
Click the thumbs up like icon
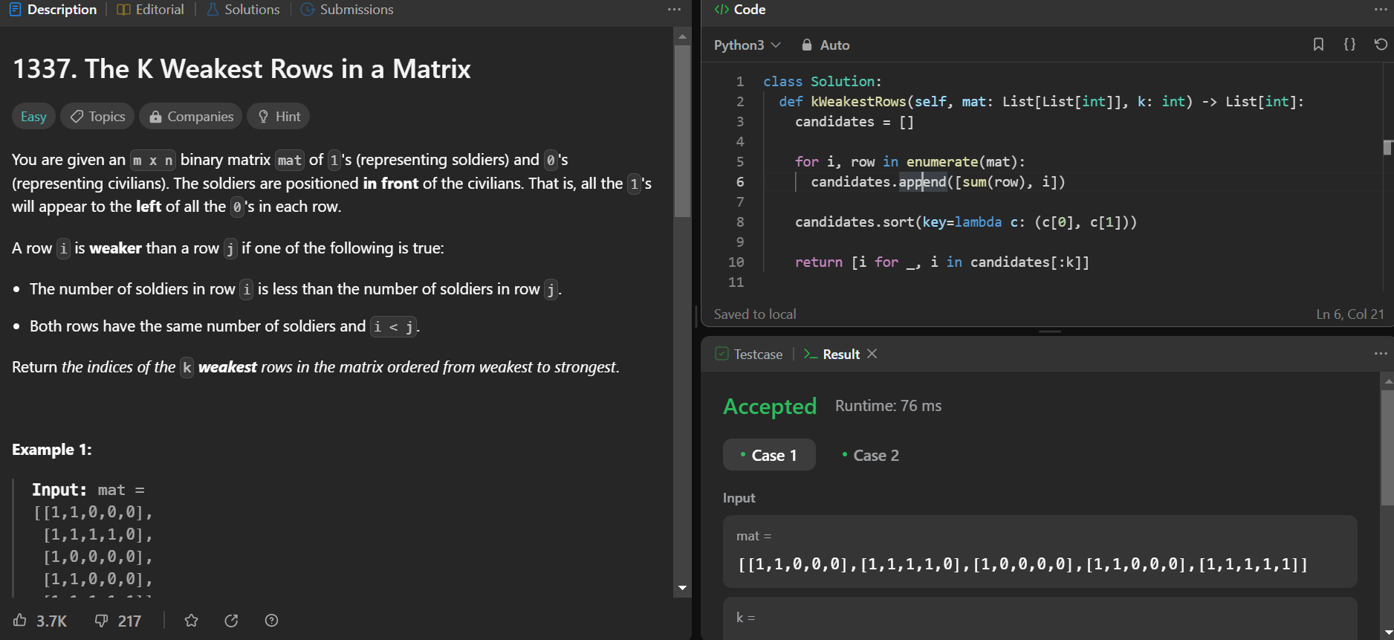click(x=20, y=621)
